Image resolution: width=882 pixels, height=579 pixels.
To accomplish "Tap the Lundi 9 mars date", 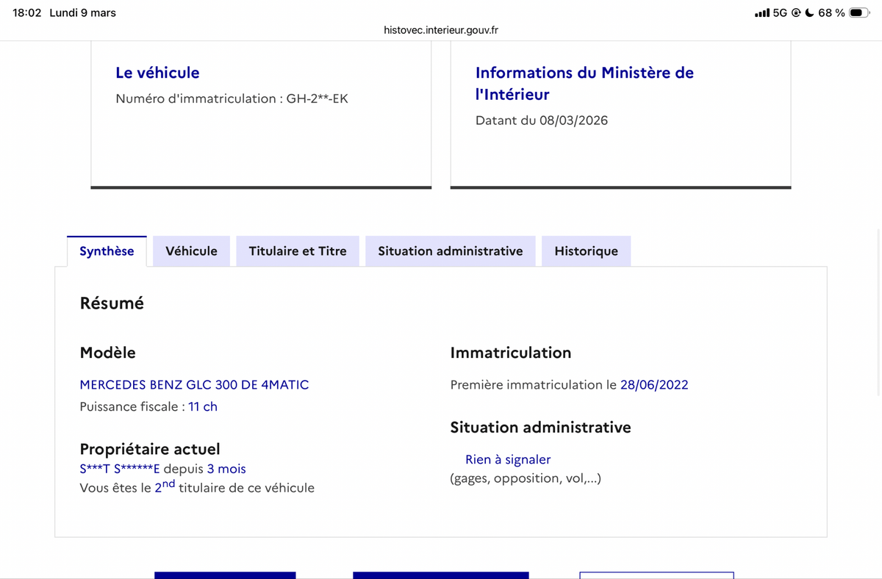I will coord(82,12).
